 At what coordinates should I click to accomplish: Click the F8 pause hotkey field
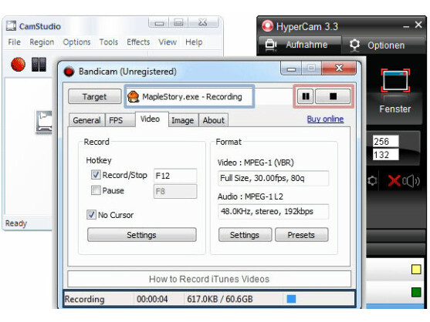(175, 191)
